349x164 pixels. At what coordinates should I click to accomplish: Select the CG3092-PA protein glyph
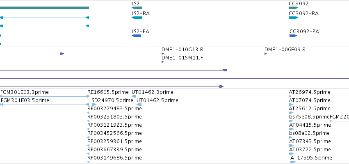293,36
